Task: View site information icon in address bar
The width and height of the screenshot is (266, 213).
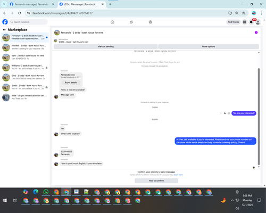Action: click(28, 13)
